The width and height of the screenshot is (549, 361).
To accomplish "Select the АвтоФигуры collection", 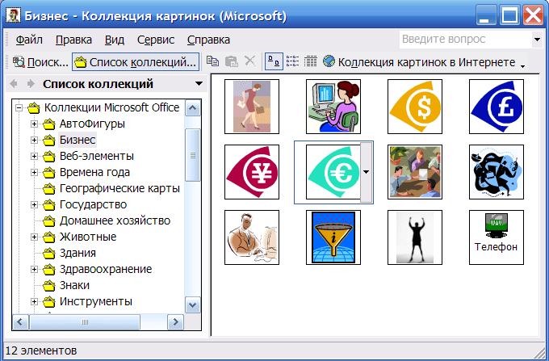I will (92, 124).
